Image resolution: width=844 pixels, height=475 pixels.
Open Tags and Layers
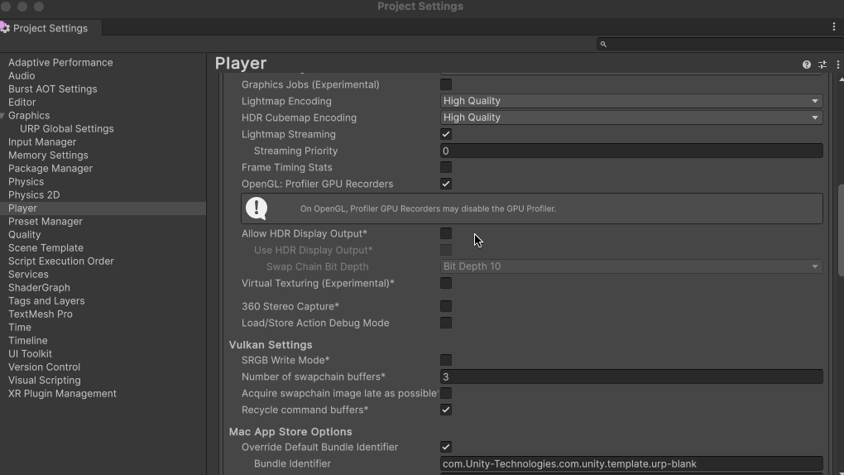click(x=46, y=301)
